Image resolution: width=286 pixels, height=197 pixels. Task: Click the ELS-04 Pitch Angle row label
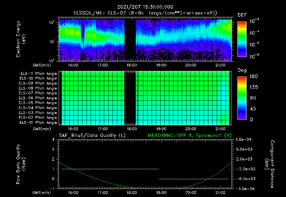click(38, 108)
